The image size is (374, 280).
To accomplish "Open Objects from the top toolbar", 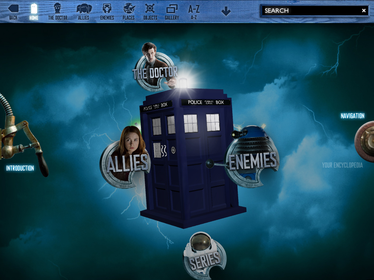I will click(150, 12).
